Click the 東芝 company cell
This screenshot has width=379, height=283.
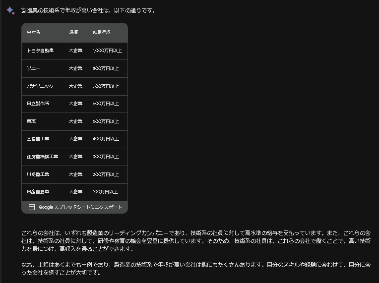pyautogui.click(x=31, y=121)
